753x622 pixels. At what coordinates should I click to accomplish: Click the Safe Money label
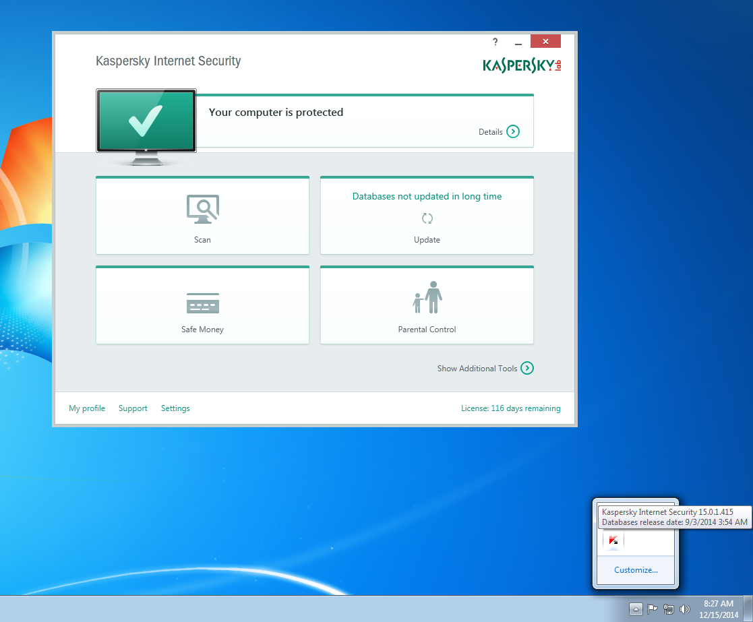[x=202, y=330]
